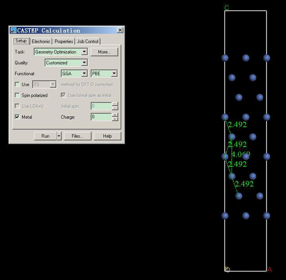286x280 pixels.
Task: Open the Quality dropdown arrow
Action: point(84,62)
